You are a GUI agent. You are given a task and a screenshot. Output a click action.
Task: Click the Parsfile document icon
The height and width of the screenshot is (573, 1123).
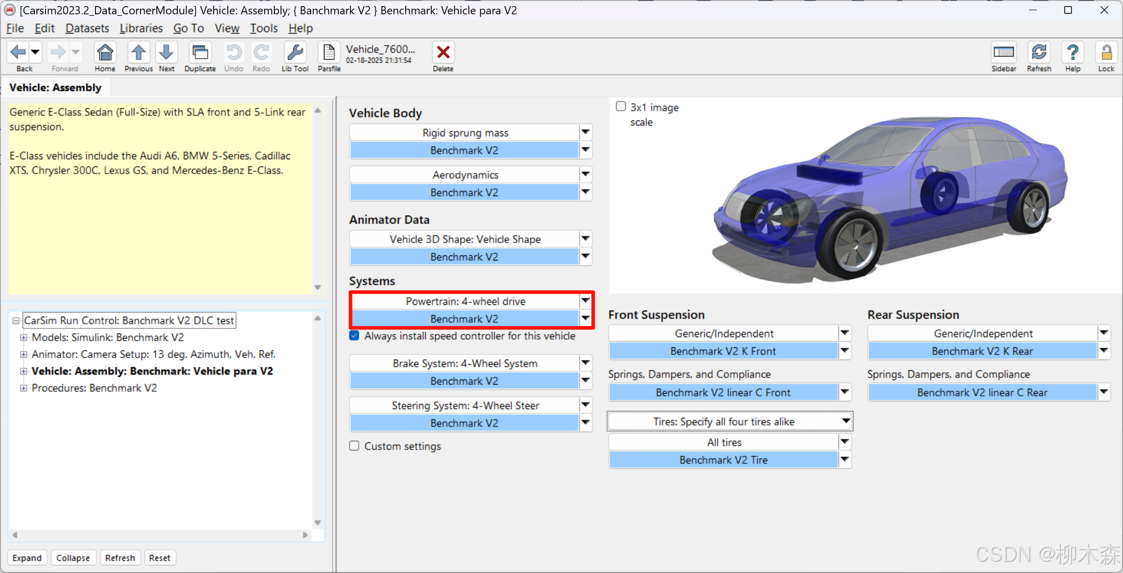[329, 53]
